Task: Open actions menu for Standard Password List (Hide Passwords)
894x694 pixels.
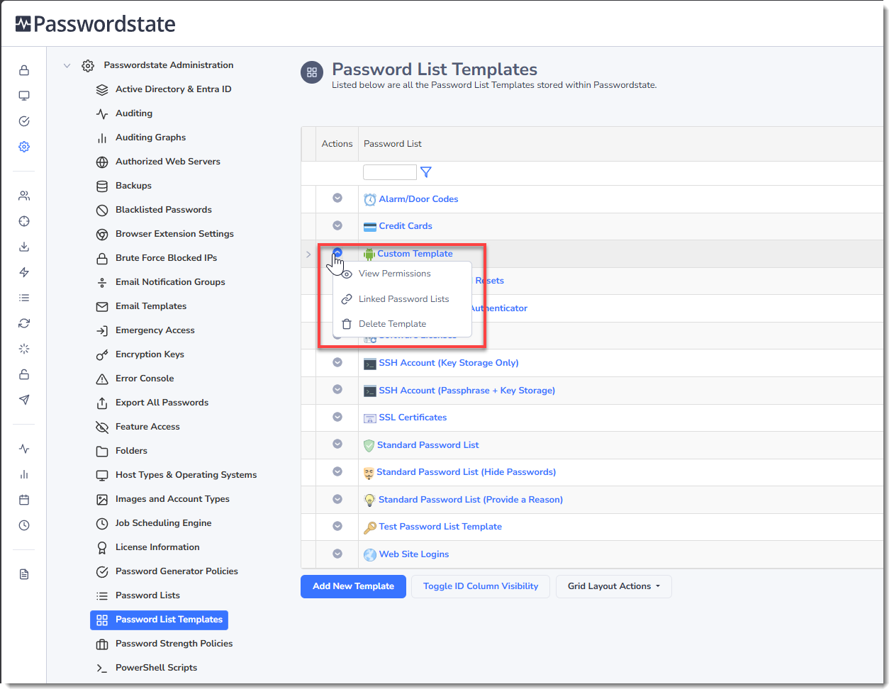Action: (x=337, y=471)
